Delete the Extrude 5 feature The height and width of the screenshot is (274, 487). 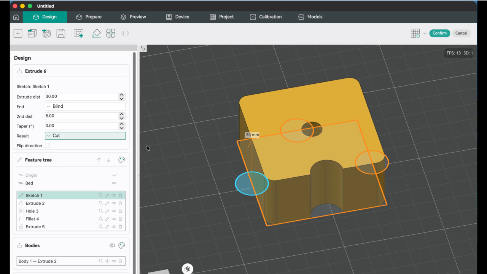[120, 227]
